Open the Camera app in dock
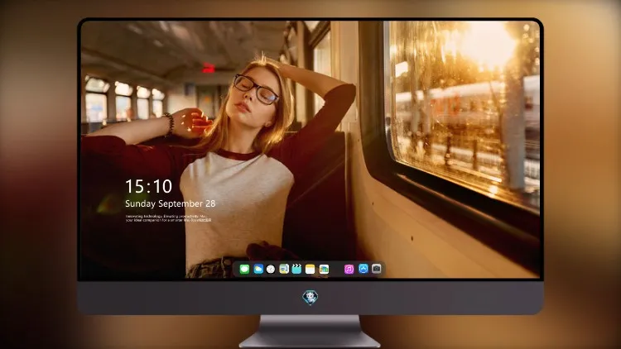 click(377, 269)
